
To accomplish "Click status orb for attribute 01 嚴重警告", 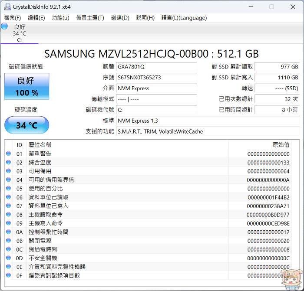I will click(8, 154).
